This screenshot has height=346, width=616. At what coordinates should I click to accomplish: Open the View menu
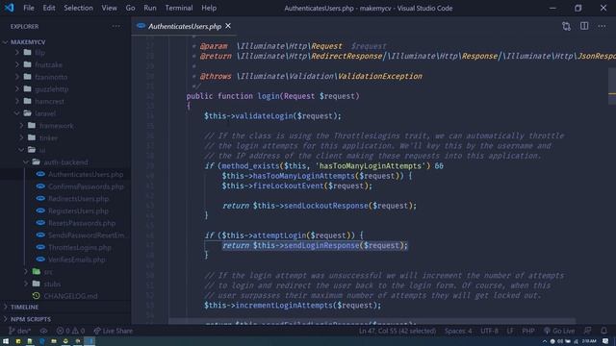click(x=109, y=8)
